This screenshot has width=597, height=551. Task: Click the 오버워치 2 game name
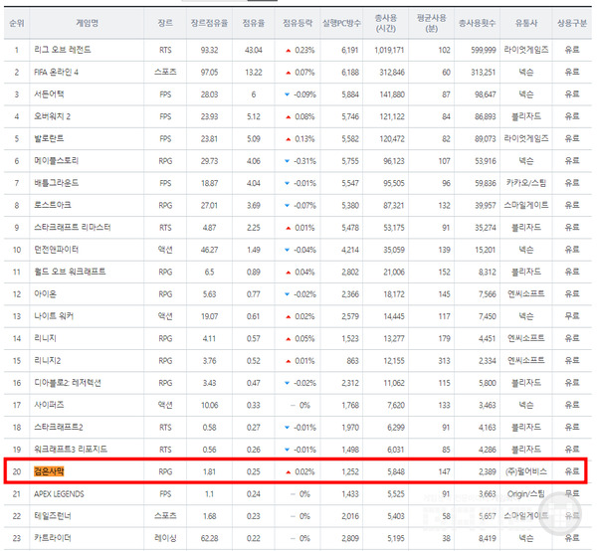tap(58, 116)
